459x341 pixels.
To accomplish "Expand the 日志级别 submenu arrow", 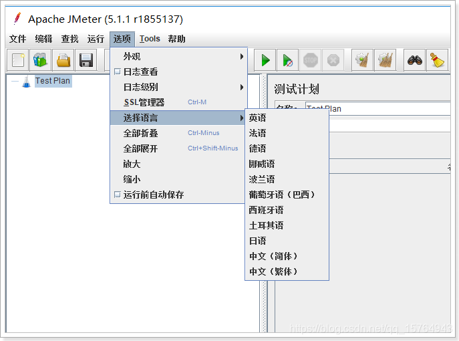I will pos(241,87).
